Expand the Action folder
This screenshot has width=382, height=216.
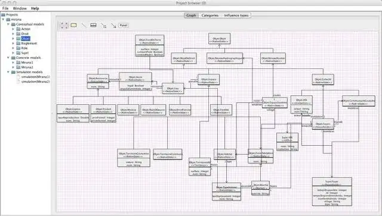click(x=13, y=29)
